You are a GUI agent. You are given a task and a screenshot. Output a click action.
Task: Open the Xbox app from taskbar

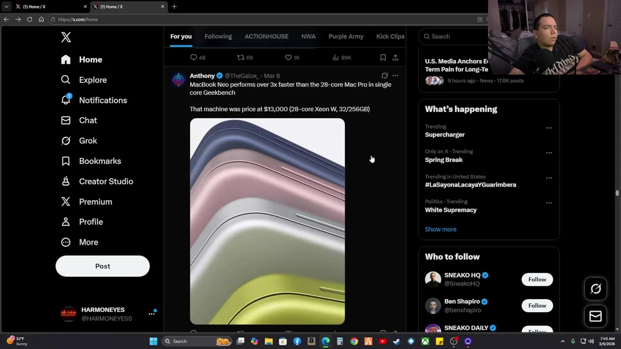click(425, 341)
